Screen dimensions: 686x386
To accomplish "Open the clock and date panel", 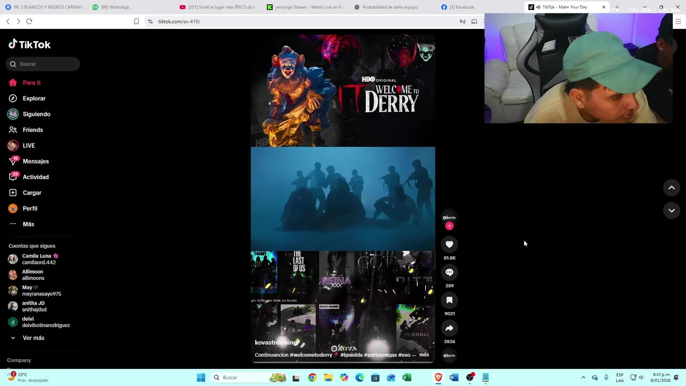I will click(661, 377).
